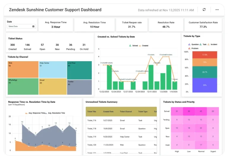The width and height of the screenshot is (228, 159).
Task: Toggle the Created legend in Created vs. Solved chart
Action: pyautogui.click(x=143, y=46)
